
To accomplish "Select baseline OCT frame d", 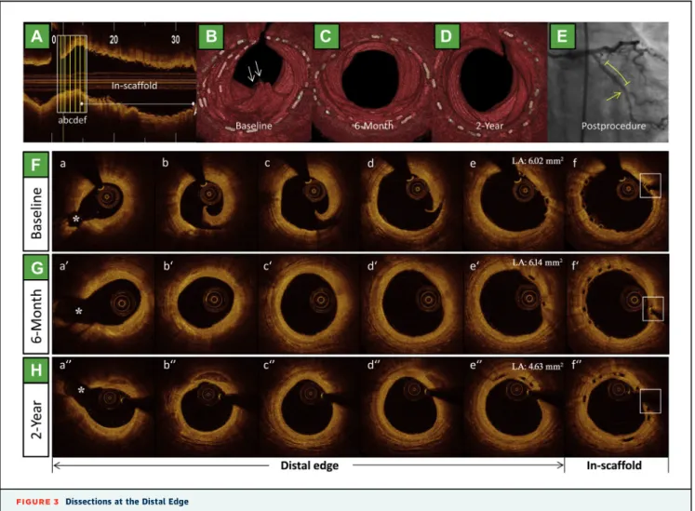I will pos(412,201).
